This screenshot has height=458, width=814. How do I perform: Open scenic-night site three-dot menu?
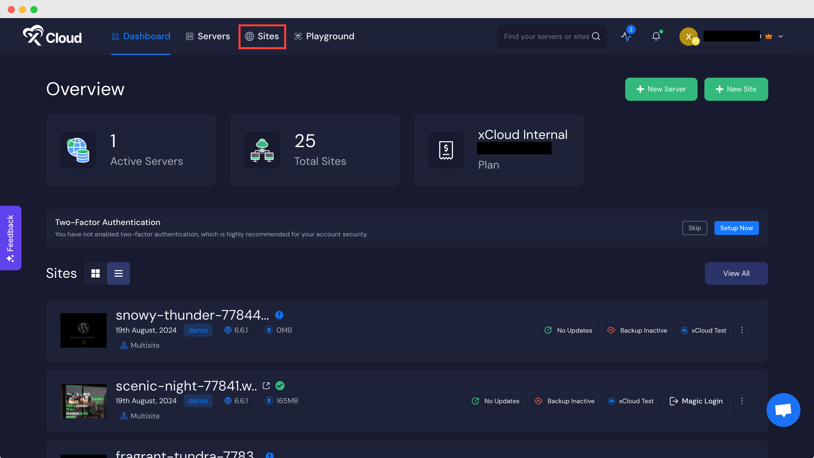[742, 401]
